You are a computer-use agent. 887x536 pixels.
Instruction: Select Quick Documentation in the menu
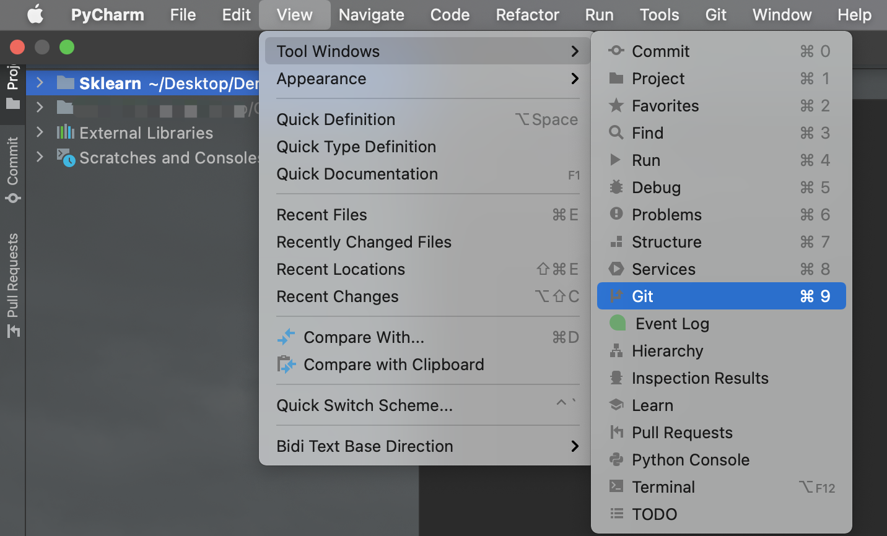[356, 174]
